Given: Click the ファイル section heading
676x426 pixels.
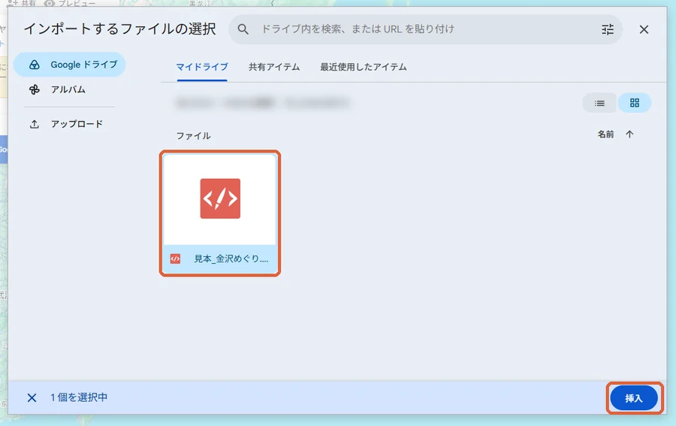Looking at the screenshot, I should coord(194,136).
